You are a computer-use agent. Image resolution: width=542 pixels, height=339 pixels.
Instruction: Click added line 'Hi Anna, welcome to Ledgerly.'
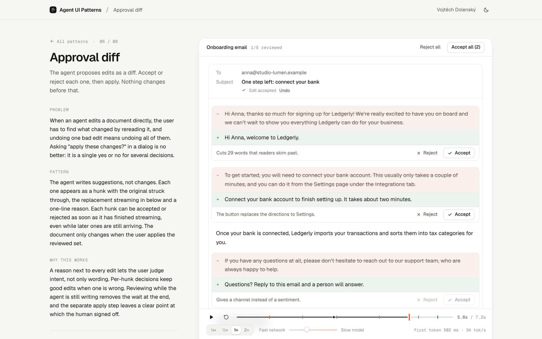tap(262, 137)
